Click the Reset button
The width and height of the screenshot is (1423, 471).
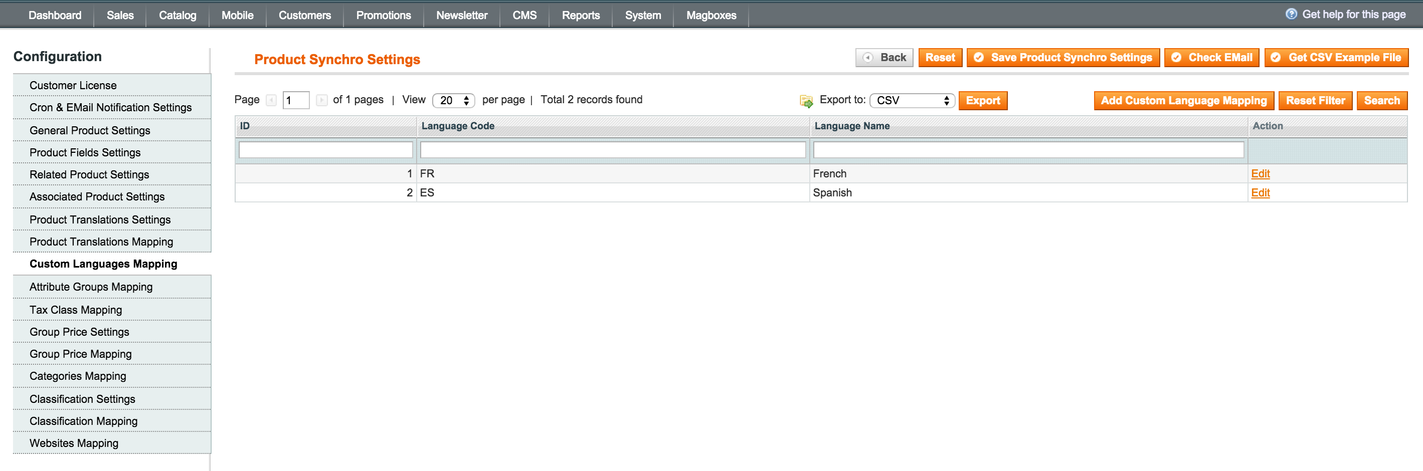(940, 58)
